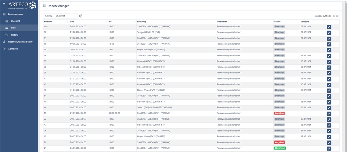Edit reservation number 37
The width and height of the screenshot is (347, 152).
pos(329,62)
